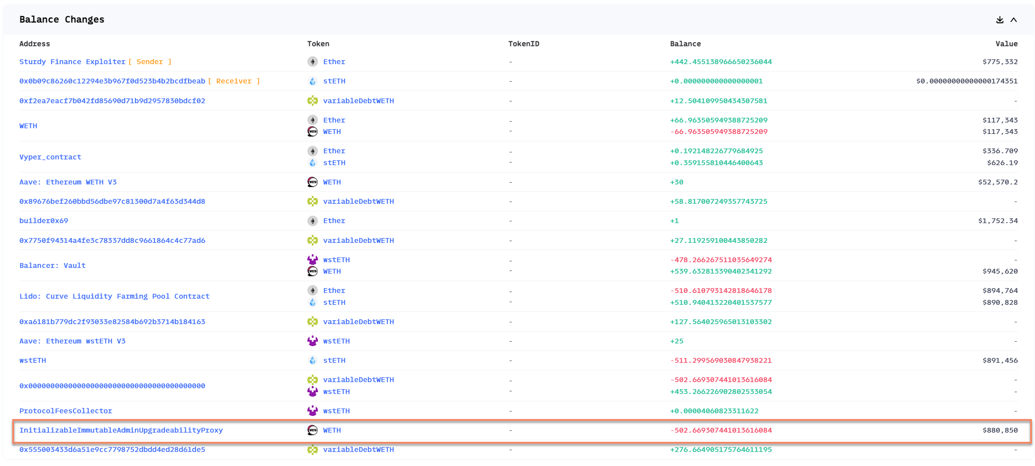Open the Aave: Ethereum wstETH V3 address
The width and height of the screenshot is (1035, 466).
72,341
